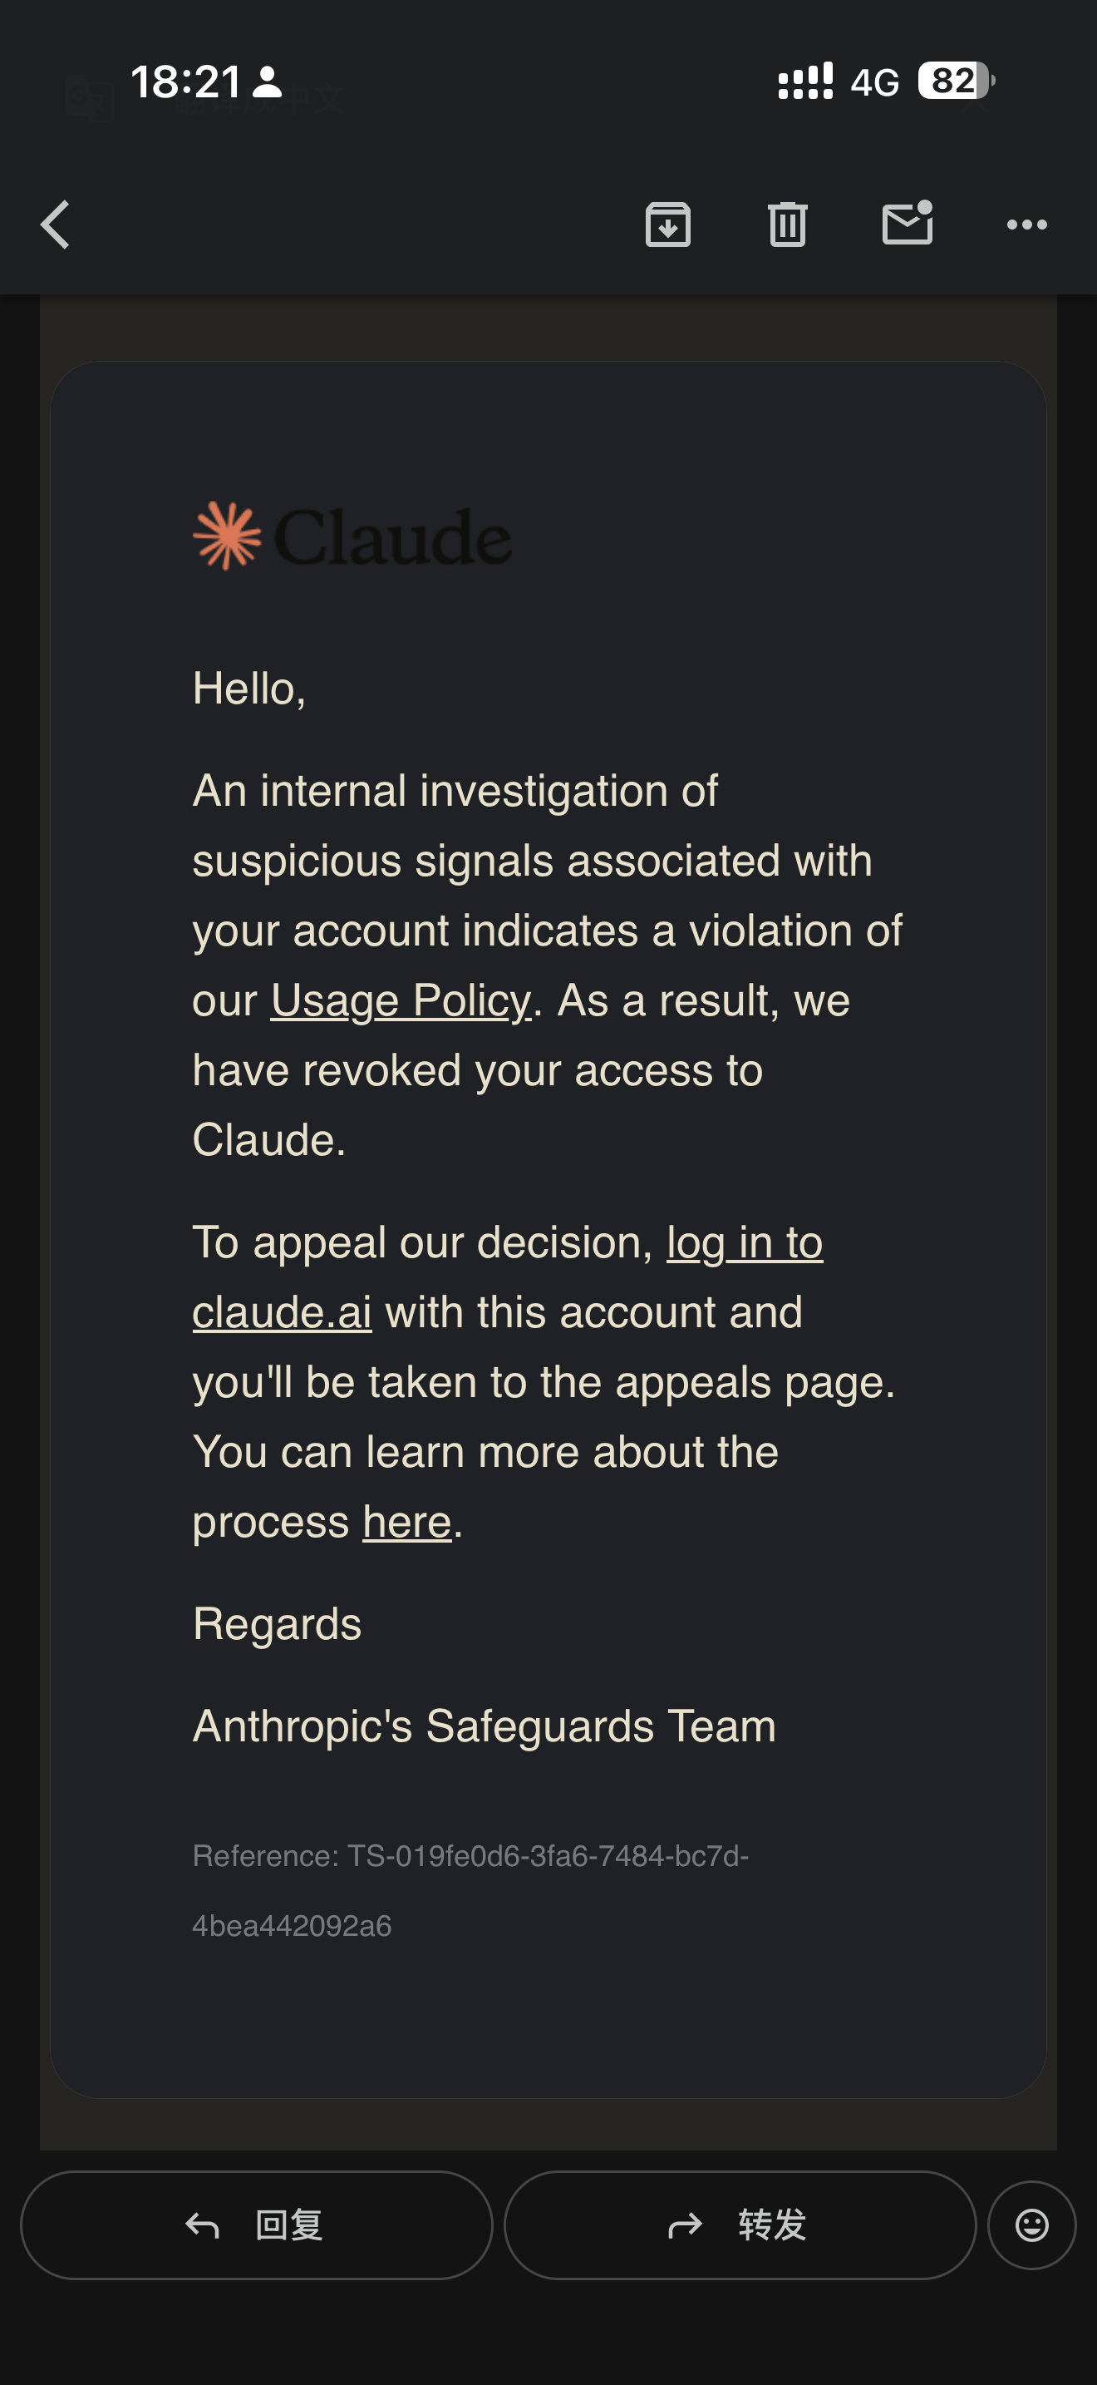Tap the orange Claude starburst logo
Viewport: 1097px width, 2385px height.
point(228,536)
